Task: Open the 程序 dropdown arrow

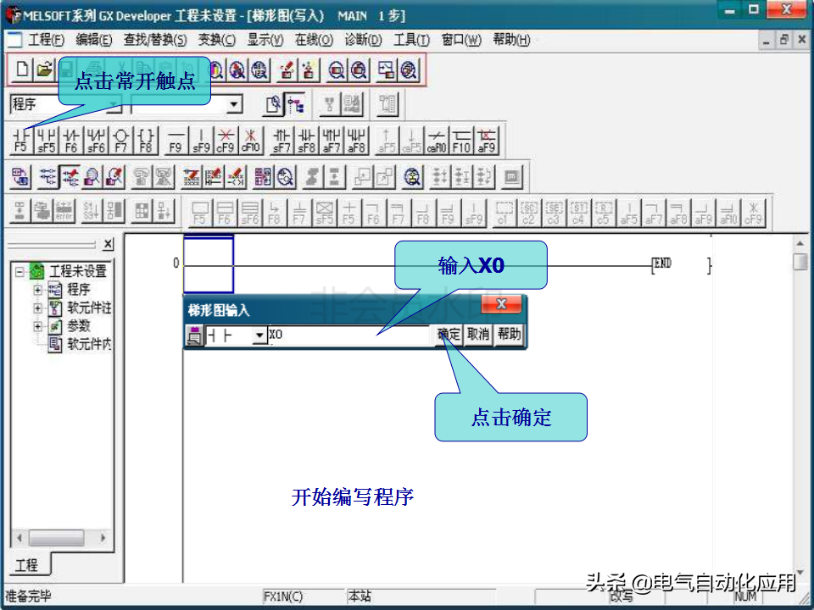Action: pos(113,105)
